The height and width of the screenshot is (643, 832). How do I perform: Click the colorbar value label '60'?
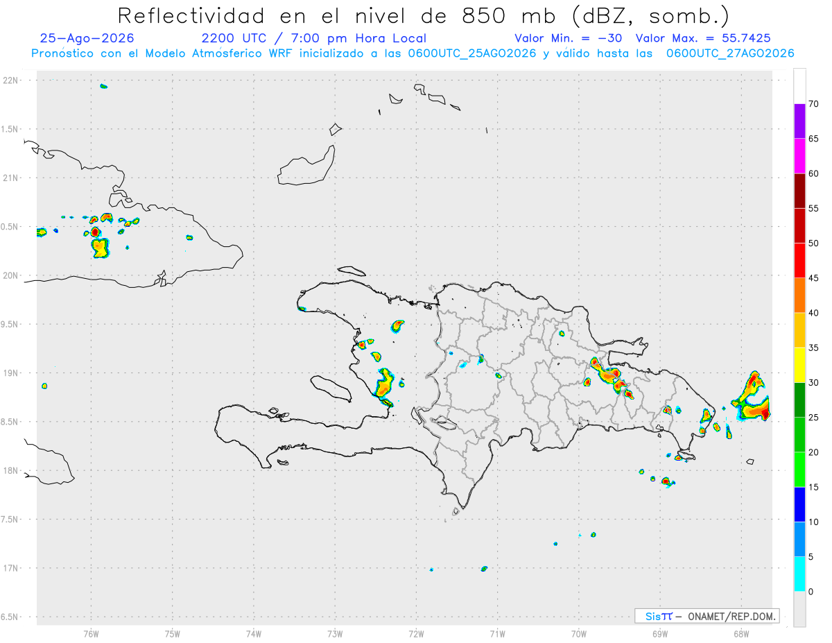(x=814, y=173)
